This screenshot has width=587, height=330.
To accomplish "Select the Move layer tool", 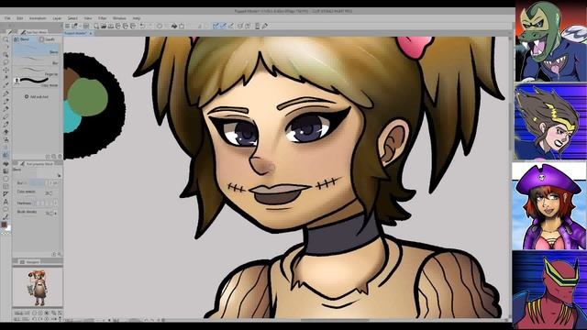I will 6,70.
